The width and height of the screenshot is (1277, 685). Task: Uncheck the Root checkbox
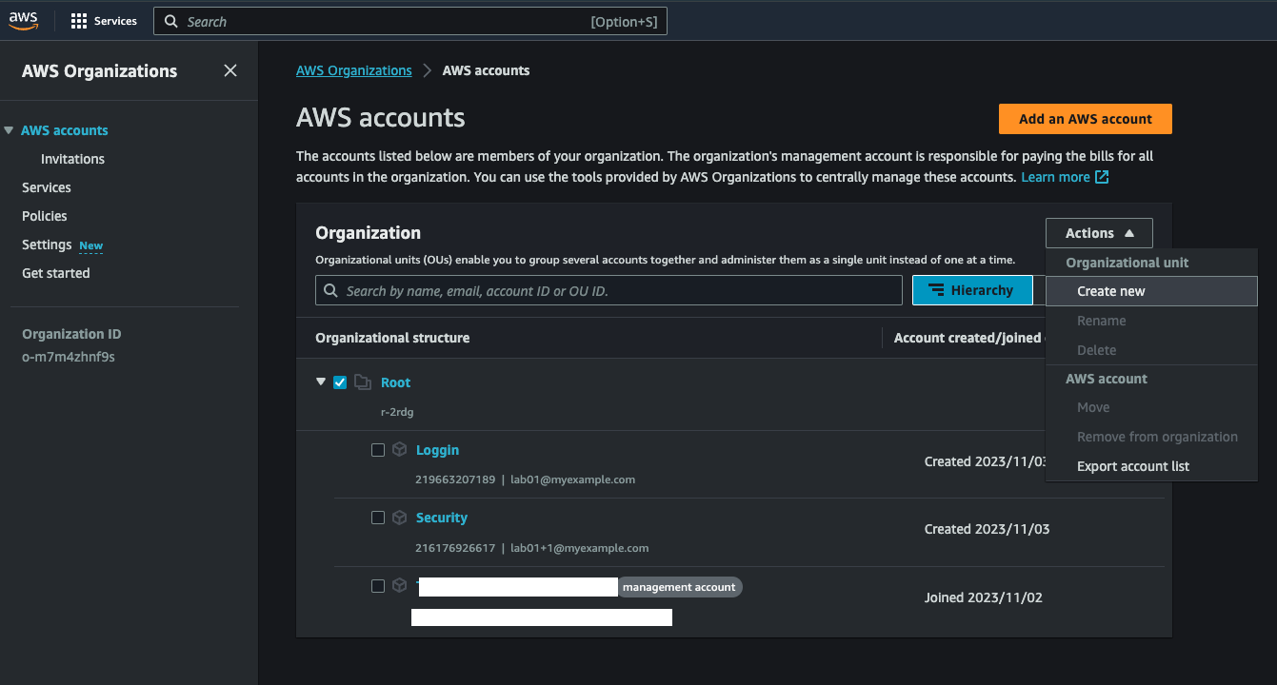(340, 382)
